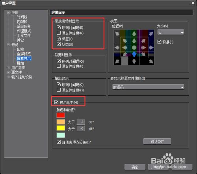197x174 pixels.
Task: Click the 取消 button
Action: [x=158, y=167]
